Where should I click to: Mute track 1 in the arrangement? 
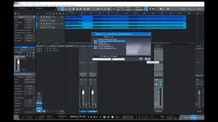click(x=41, y=17)
